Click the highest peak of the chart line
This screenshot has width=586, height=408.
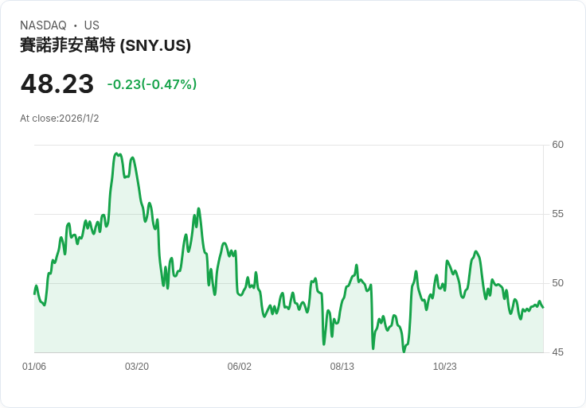116,153
